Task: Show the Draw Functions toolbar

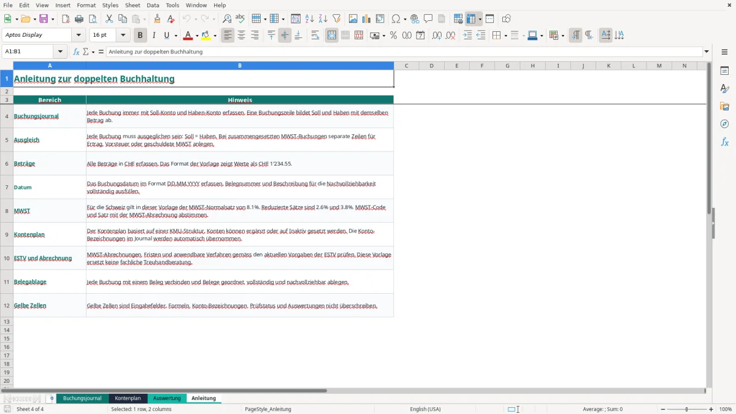Action: (506, 19)
